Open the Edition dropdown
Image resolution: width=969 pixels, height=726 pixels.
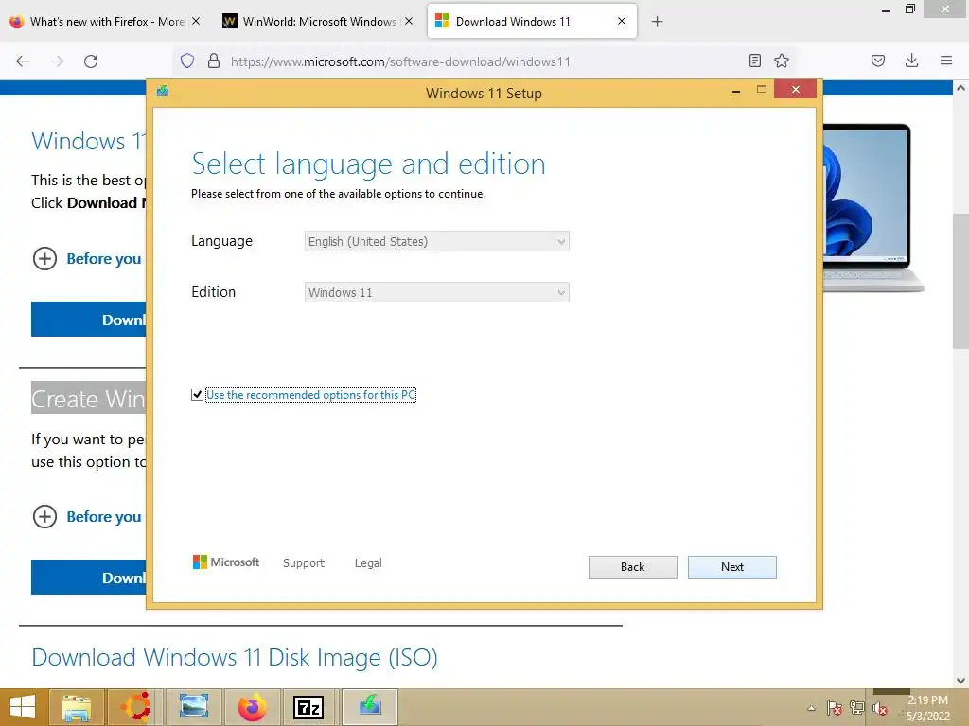point(436,293)
